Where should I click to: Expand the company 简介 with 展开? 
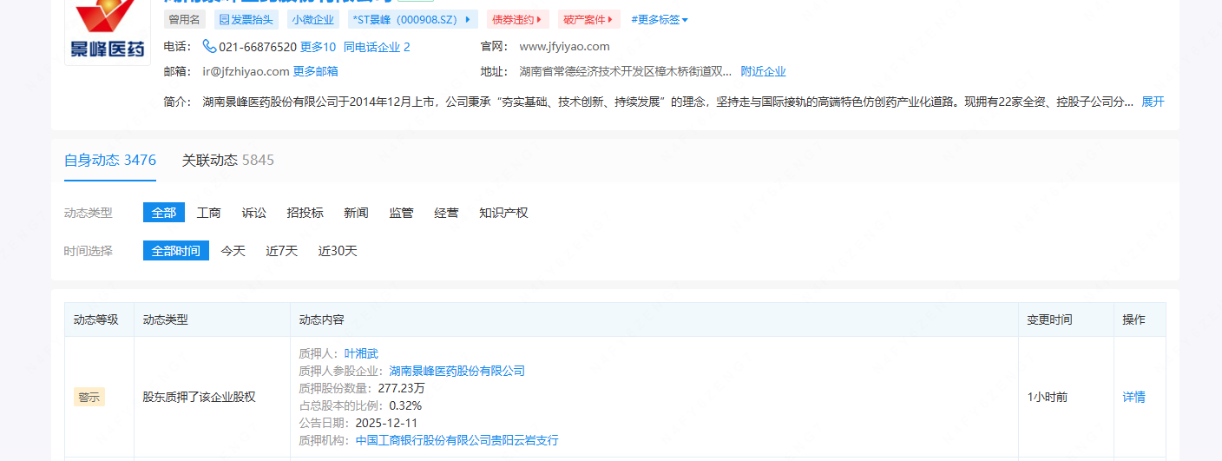1153,102
